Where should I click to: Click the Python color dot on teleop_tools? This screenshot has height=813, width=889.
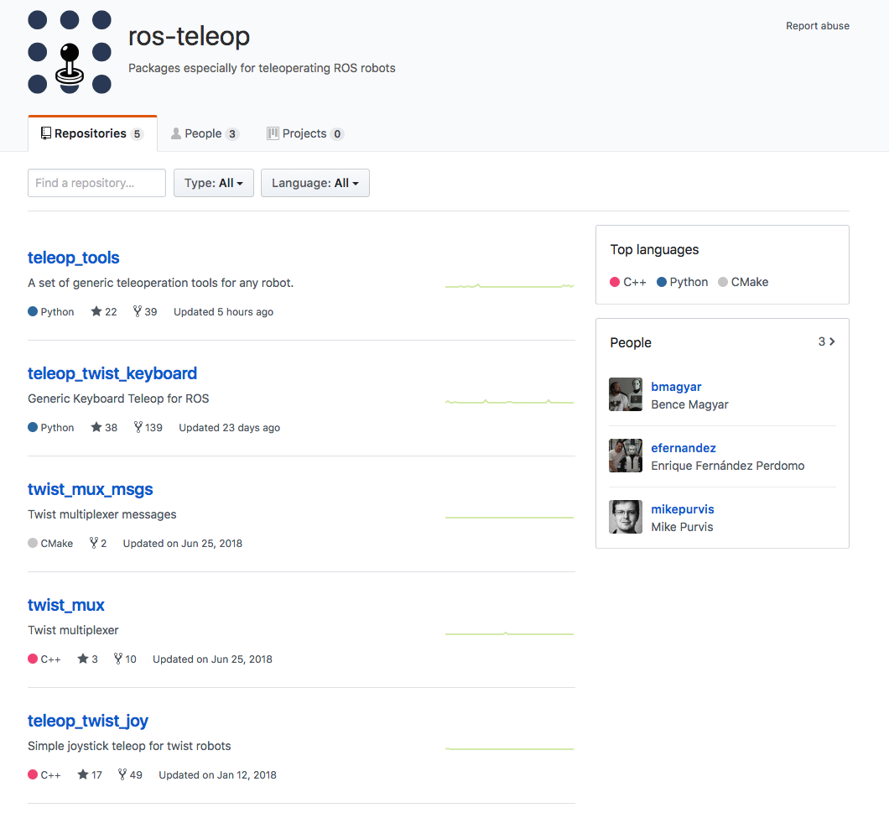33,311
